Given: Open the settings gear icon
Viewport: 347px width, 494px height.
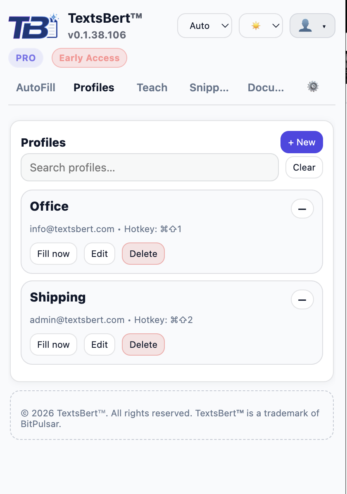Looking at the screenshot, I should [x=313, y=86].
